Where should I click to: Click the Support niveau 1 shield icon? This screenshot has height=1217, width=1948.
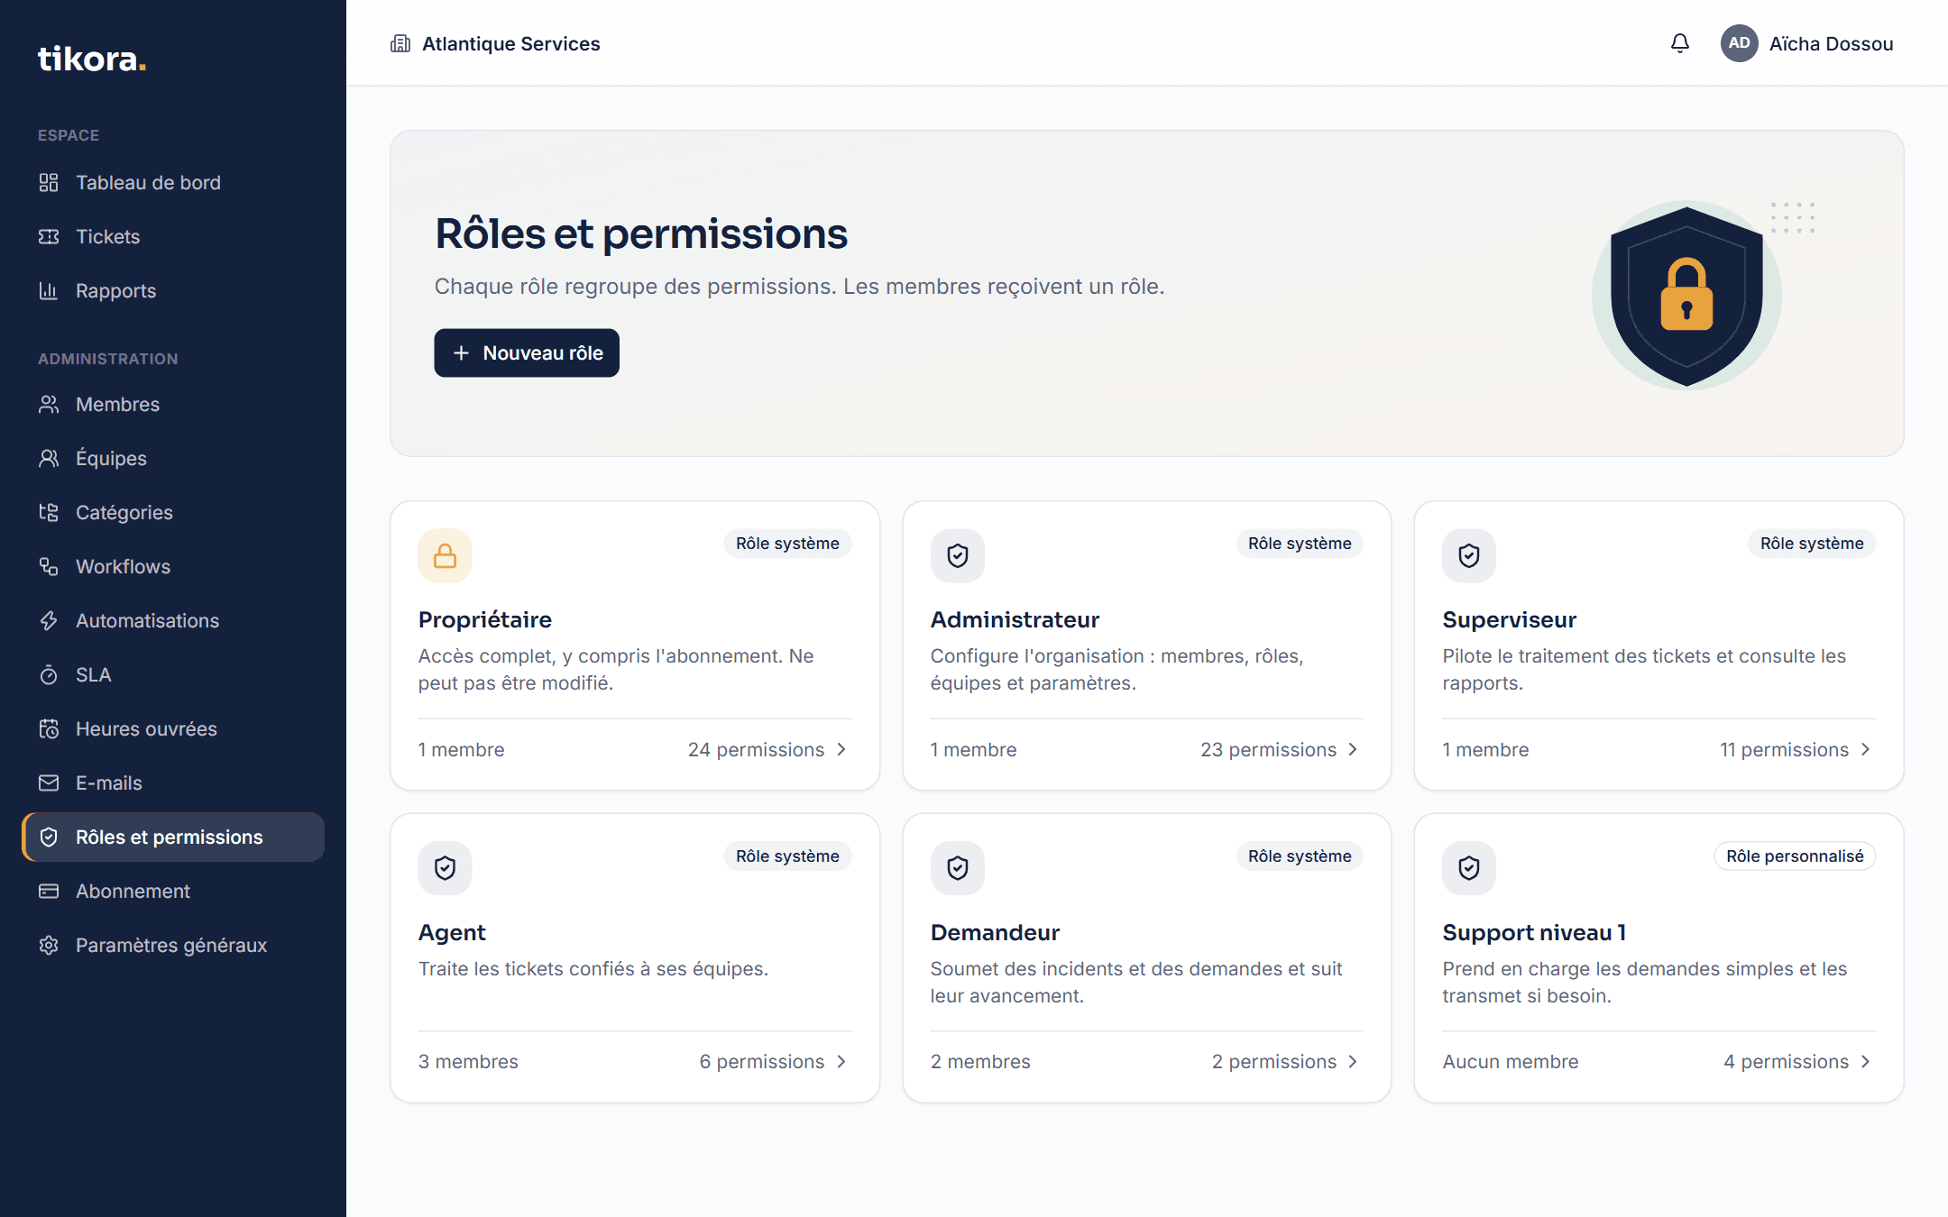coord(1469,868)
